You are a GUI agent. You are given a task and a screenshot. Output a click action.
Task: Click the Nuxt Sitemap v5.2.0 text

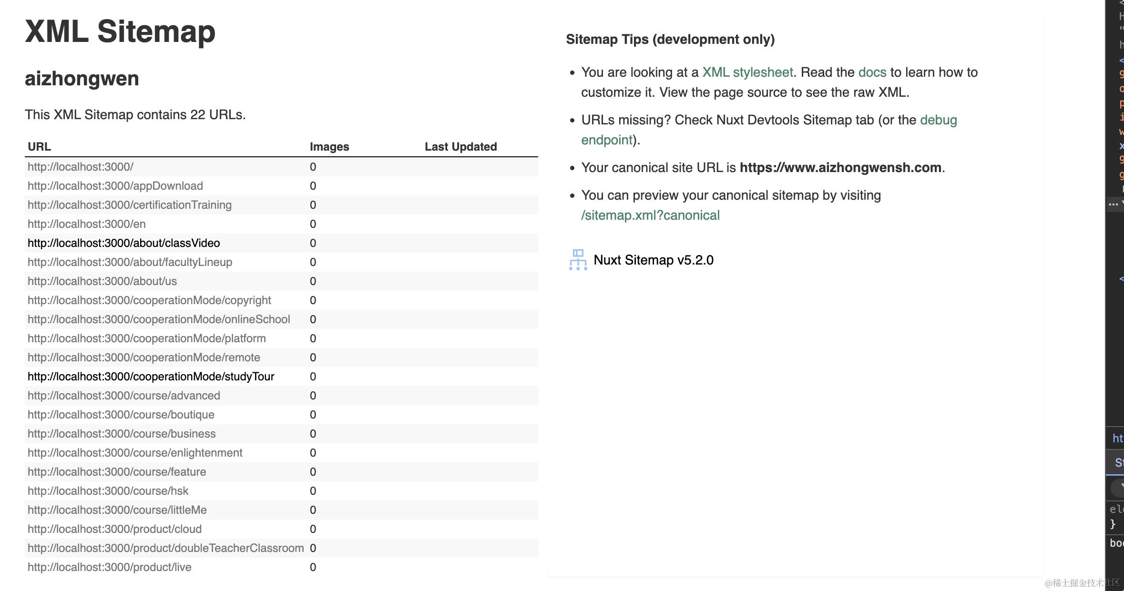653,260
